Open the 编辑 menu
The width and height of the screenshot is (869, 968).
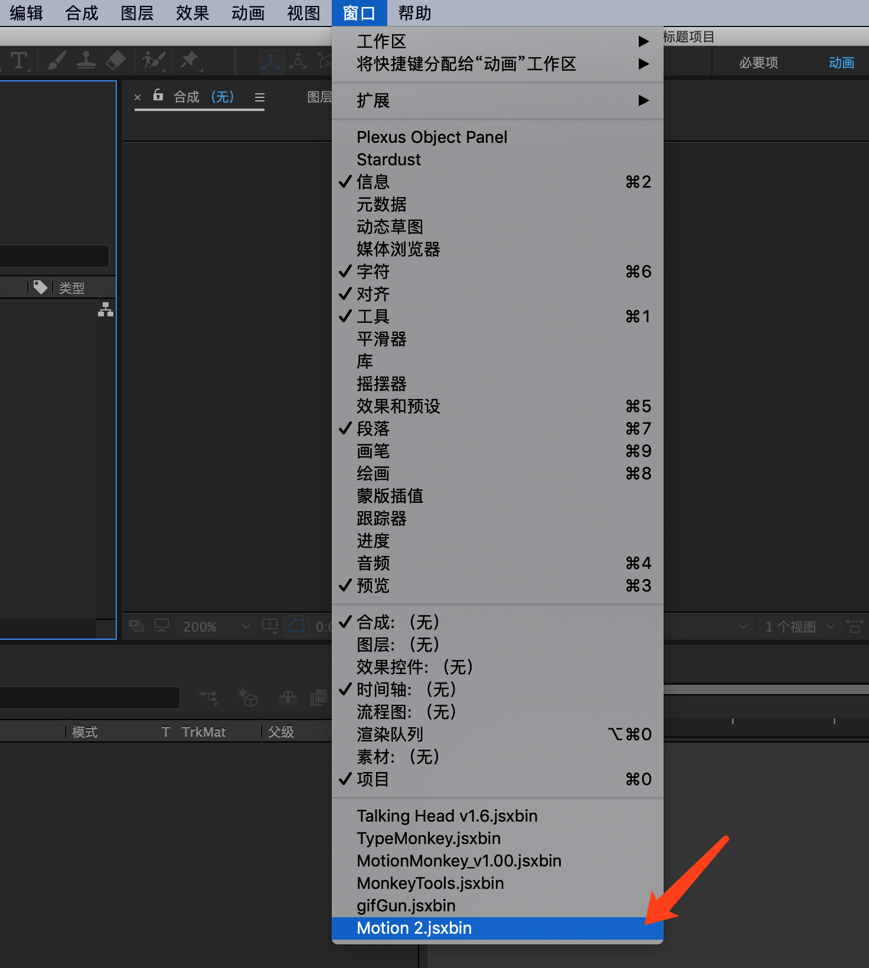point(26,13)
